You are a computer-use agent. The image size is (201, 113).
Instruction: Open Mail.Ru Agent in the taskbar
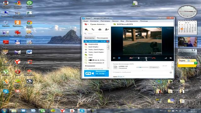pos(43,111)
